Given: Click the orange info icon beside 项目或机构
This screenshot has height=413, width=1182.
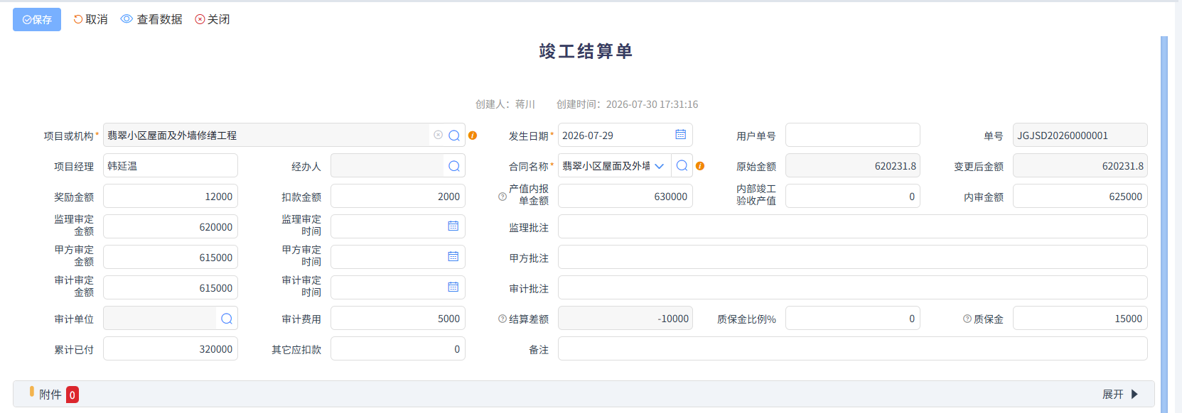Looking at the screenshot, I should tap(473, 135).
